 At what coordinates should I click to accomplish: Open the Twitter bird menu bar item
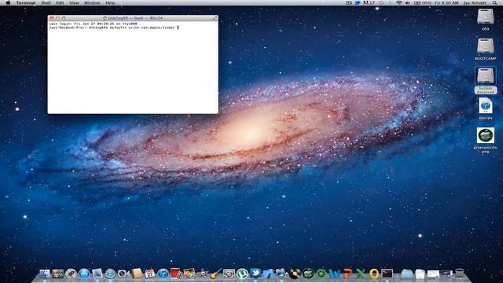[358, 3]
